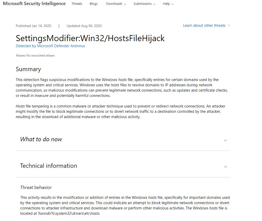Screen dimensions: 262x221
Task: Expand the Submissions dropdown label
Action: pos(142,4)
